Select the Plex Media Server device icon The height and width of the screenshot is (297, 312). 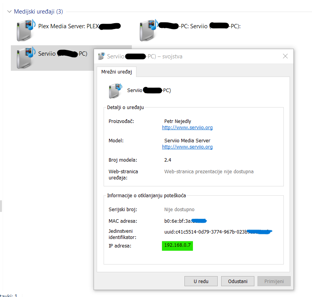(x=26, y=30)
